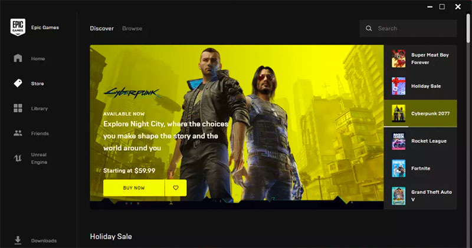Switch to the Browse tab
Screen dimensions: 472x248
[132, 28]
